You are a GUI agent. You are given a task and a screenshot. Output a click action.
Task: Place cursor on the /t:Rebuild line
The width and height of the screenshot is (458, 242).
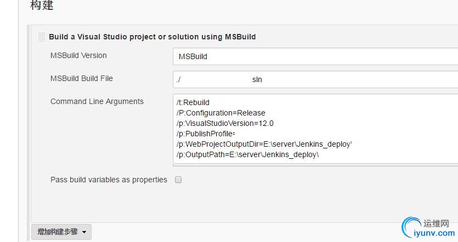click(x=193, y=102)
